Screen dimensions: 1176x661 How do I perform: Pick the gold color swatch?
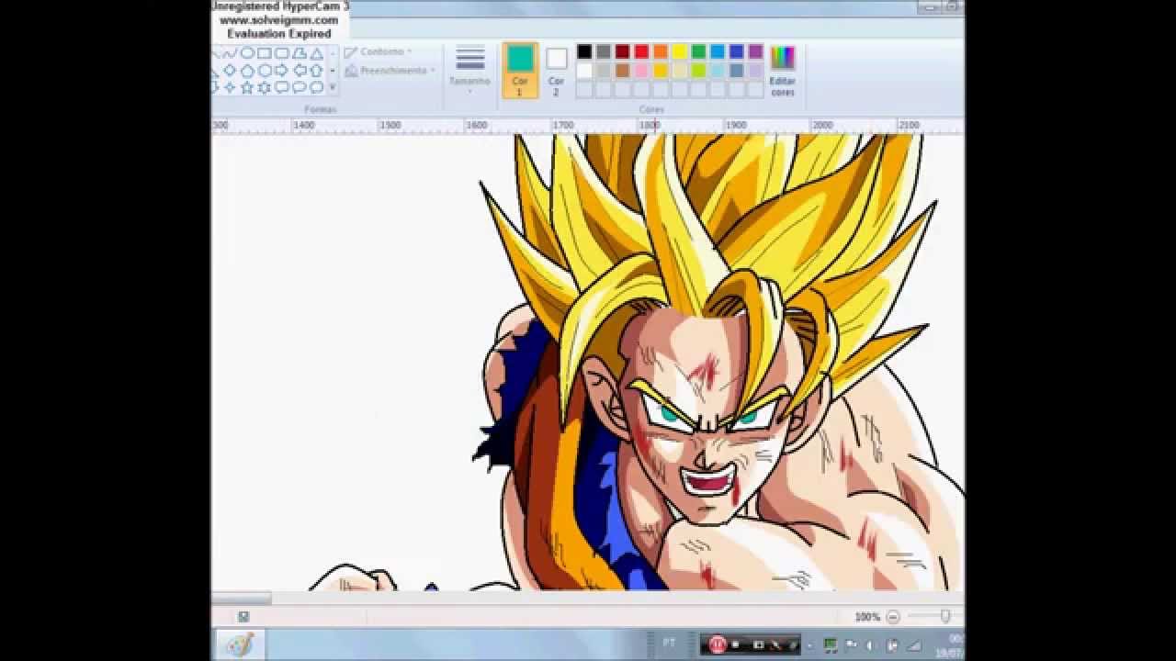coord(661,71)
